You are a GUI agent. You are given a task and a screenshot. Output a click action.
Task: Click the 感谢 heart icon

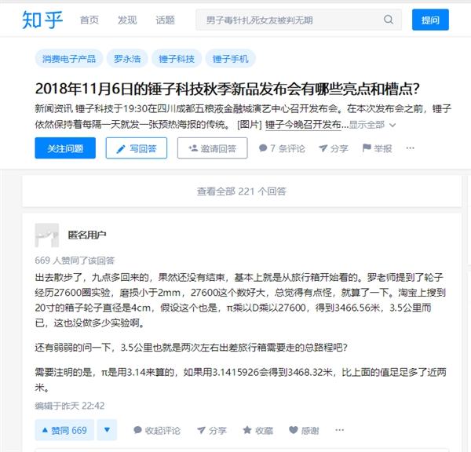click(x=293, y=430)
